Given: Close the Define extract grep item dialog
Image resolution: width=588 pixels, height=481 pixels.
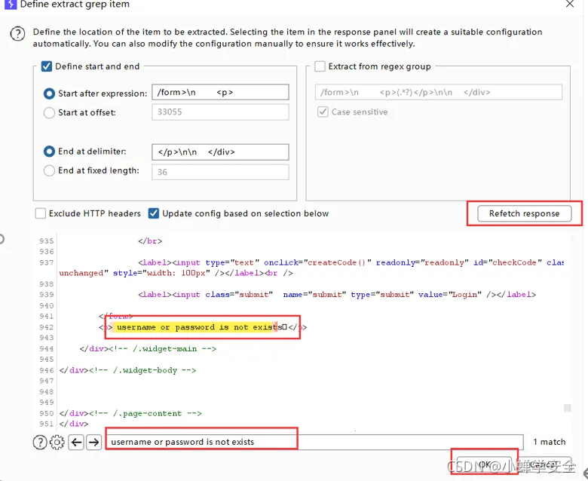Looking at the screenshot, I should point(570,4).
